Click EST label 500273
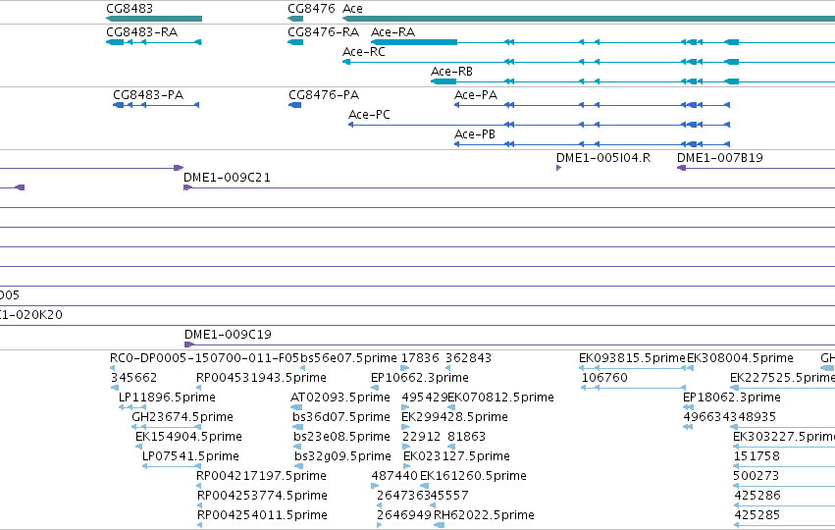 (757, 476)
